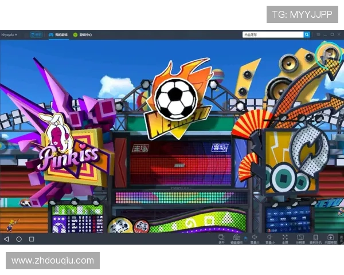Screen dimensions: 344x275
Task: Switch to the 我的游戏 tab
Action: coord(58,34)
